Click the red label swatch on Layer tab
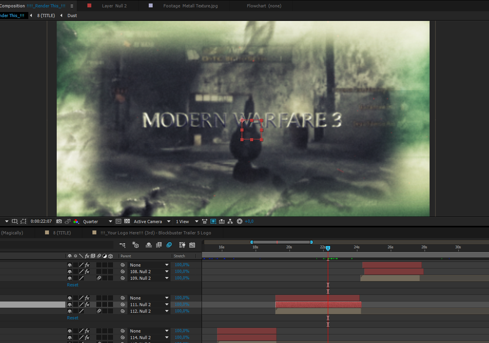Viewport: 489px width, 343px height. (89, 5)
